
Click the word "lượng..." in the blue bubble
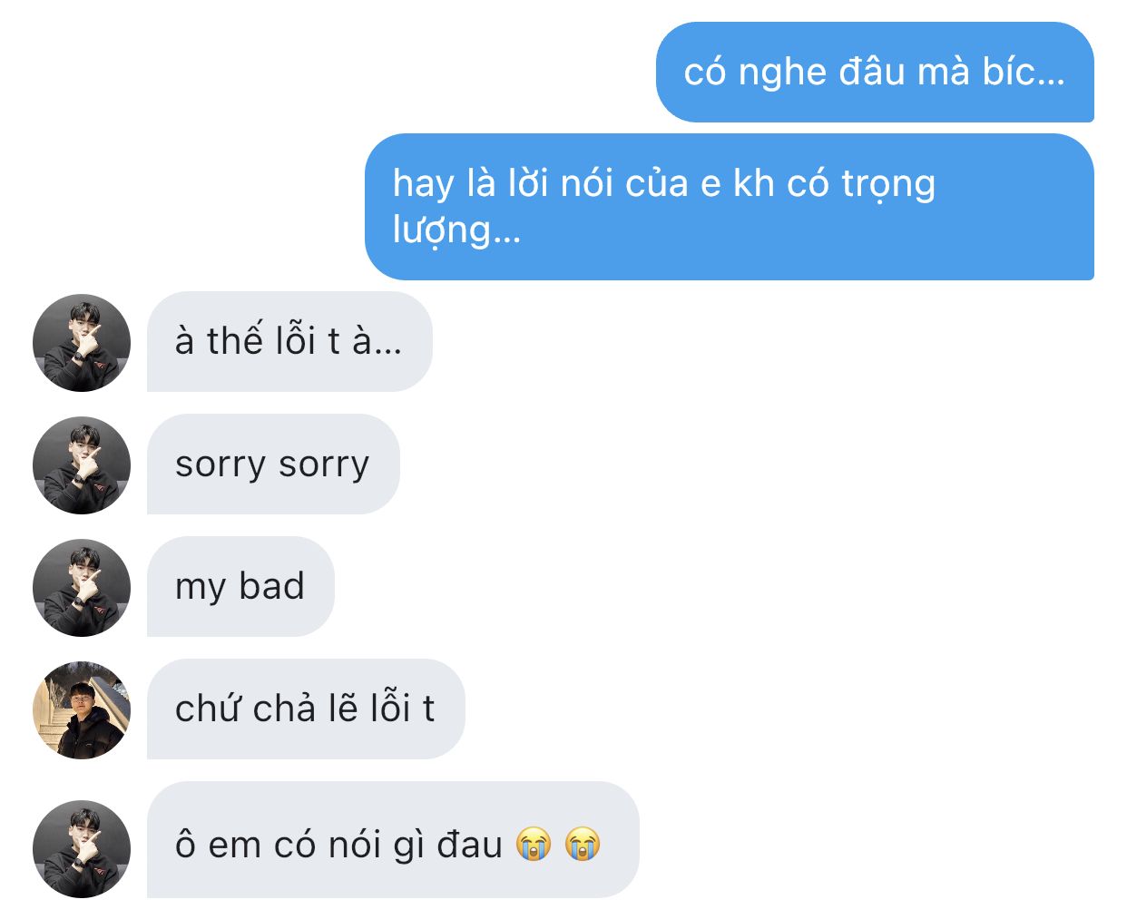pyautogui.click(x=456, y=230)
